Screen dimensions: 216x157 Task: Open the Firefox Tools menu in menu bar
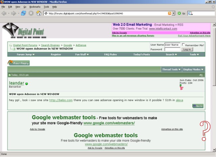point(46,7)
